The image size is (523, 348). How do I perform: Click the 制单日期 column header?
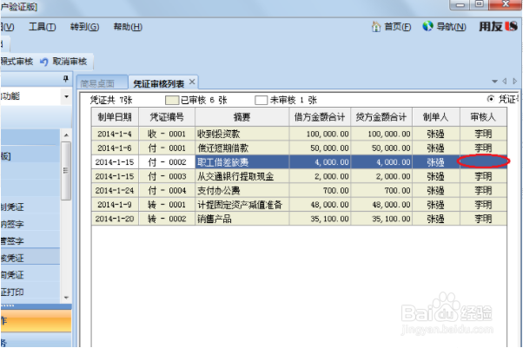pyautogui.click(x=115, y=117)
